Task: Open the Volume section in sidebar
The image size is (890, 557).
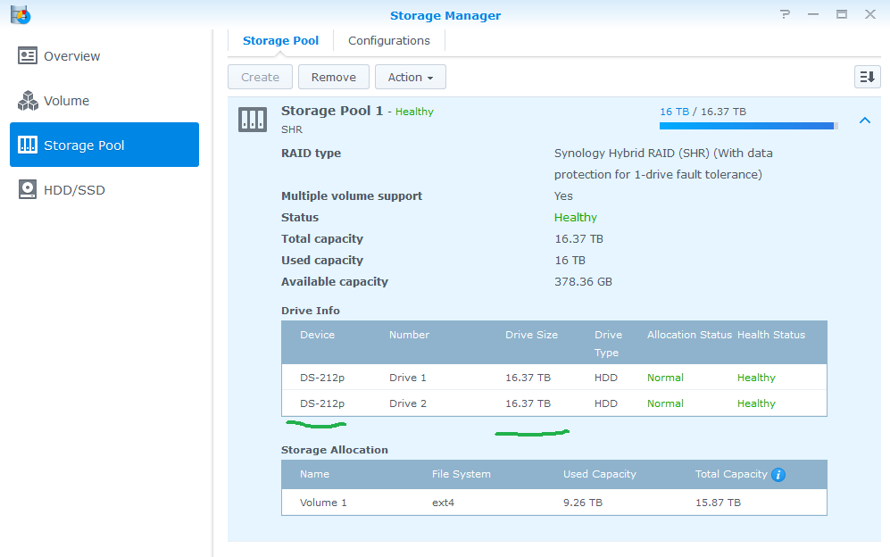Action: [104, 101]
